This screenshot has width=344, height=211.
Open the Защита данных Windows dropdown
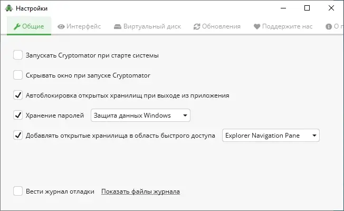click(x=140, y=115)
